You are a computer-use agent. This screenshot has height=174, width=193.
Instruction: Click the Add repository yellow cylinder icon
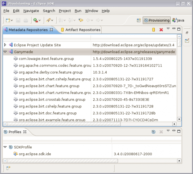[x=153, y=30]
